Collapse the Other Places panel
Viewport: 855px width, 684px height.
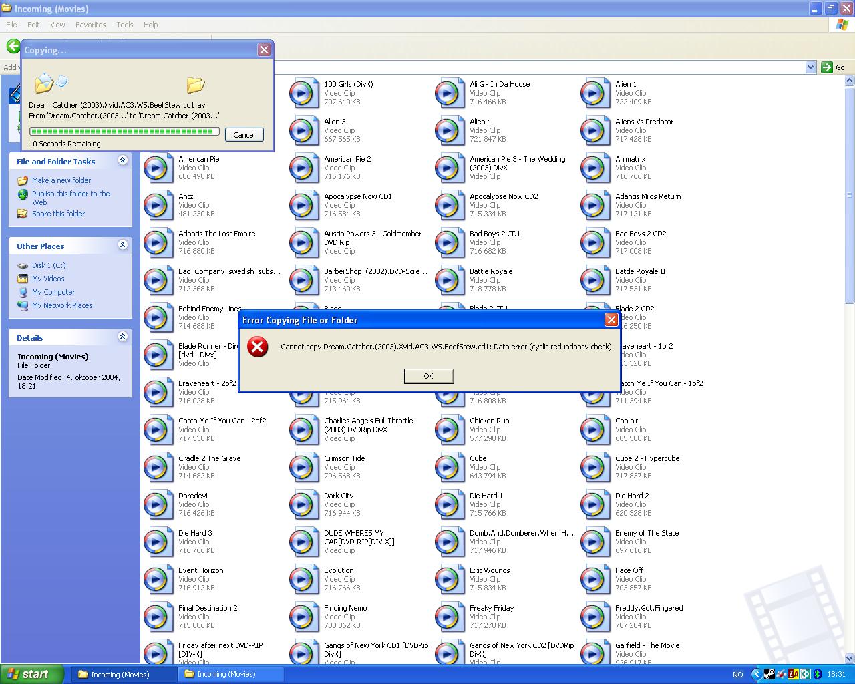(x=122, y=245)
